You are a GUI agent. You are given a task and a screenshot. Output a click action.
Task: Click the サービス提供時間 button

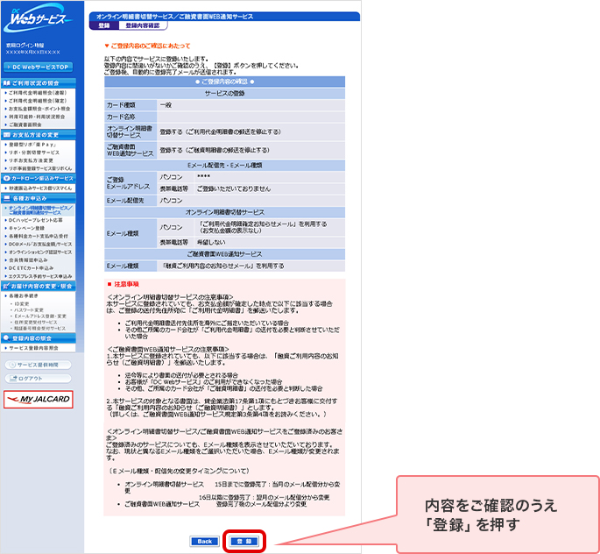pyautogui.click(x=38, y=365)
